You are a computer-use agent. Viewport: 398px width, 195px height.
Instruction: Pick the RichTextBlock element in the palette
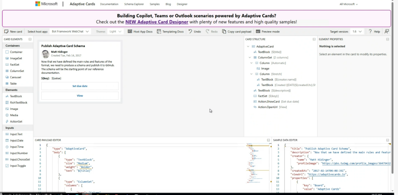[x=18, y=103]
